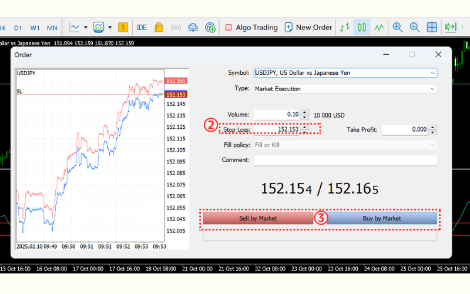470x294 pixels.
Task: Switch chart to bar chart view
Action: point(345,27)
